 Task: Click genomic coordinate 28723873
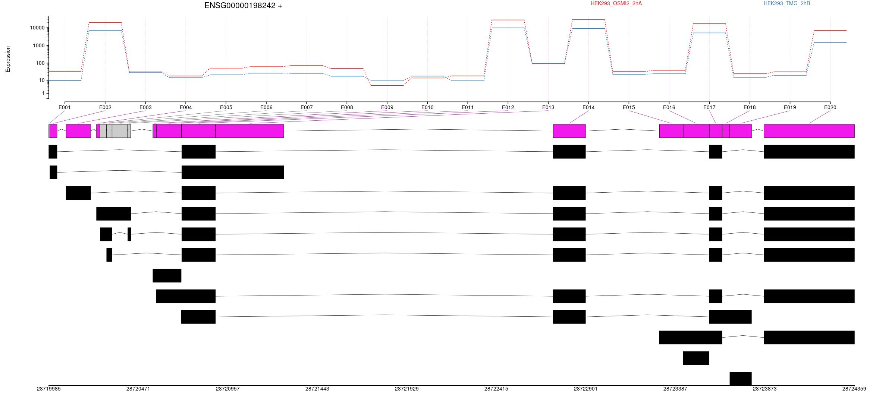point(765,389)
